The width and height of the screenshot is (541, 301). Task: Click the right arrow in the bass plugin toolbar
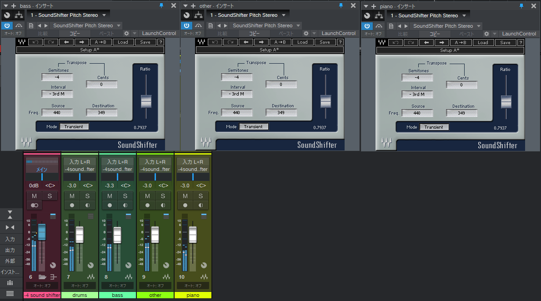click(x=82, y=42)
